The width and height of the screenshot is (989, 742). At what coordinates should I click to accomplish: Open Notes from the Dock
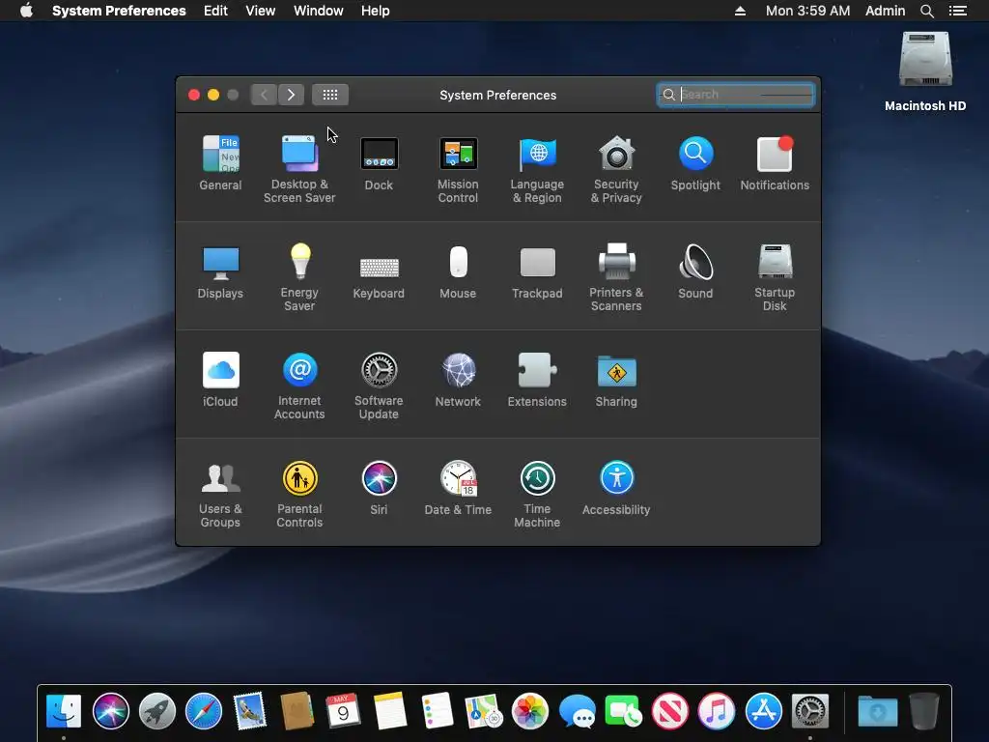tap(390, 711)
